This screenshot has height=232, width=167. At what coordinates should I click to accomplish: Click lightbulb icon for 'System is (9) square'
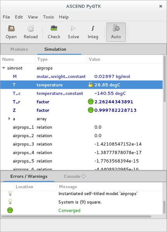click(10, 202)
